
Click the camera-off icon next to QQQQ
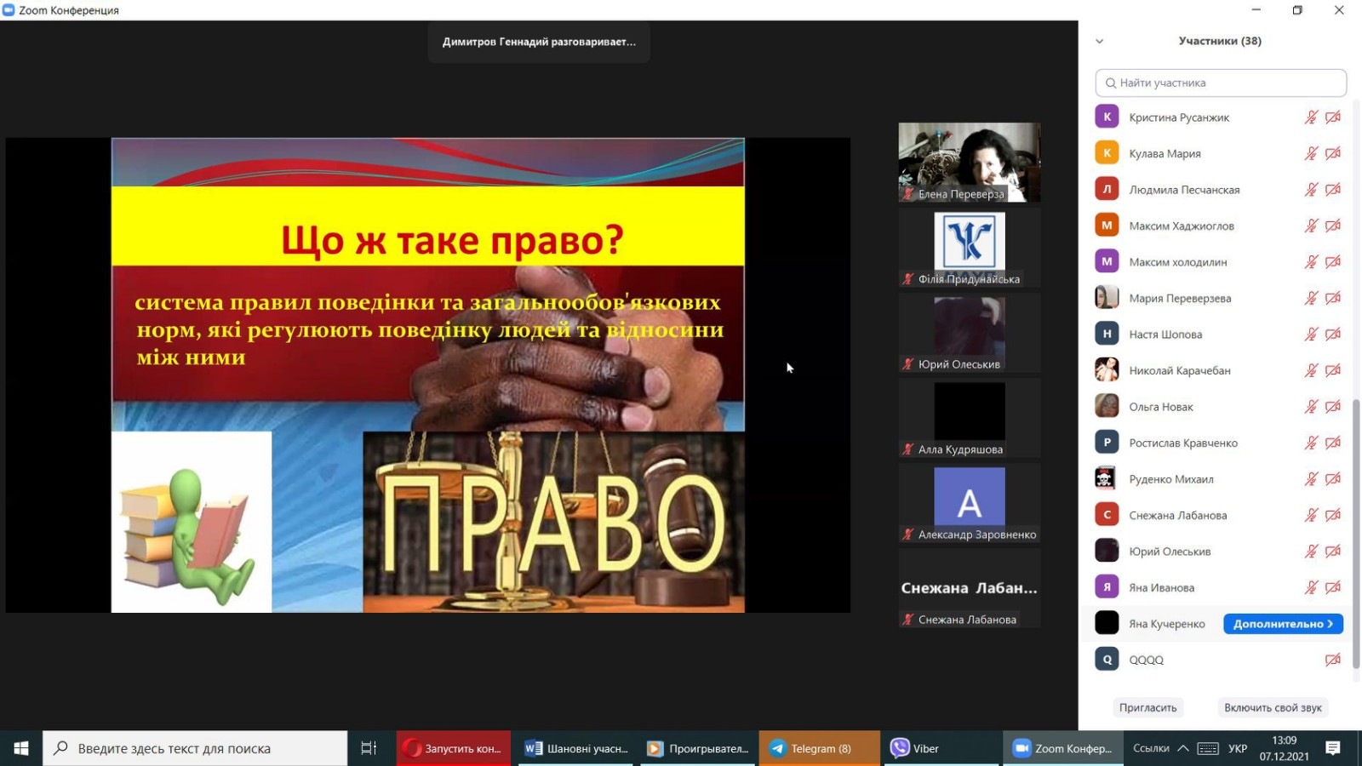[1333, 660]
